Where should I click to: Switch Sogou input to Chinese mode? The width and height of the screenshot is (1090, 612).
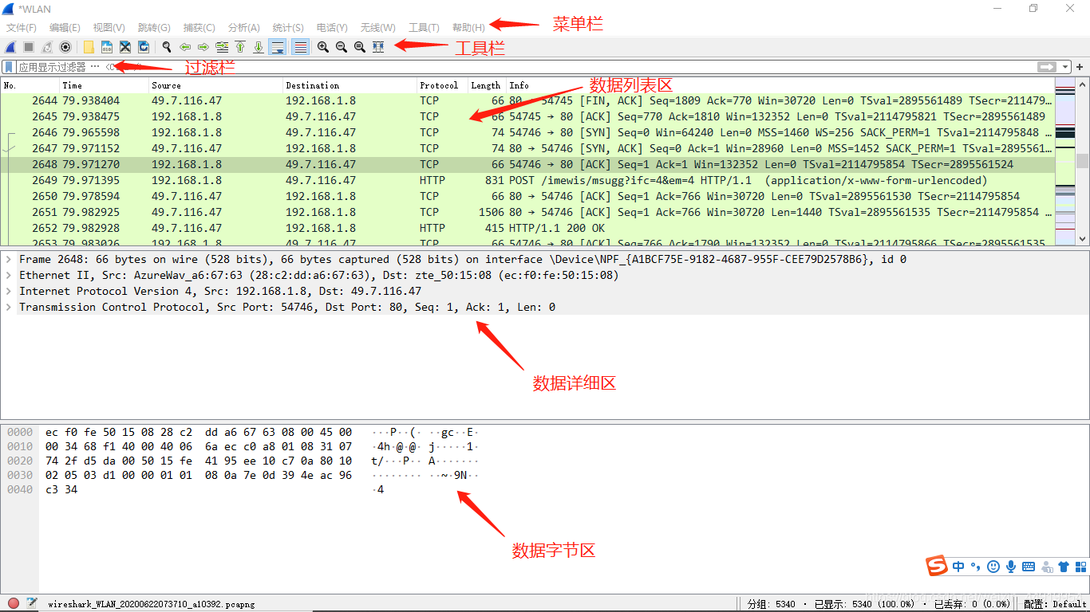pos(958,567)
